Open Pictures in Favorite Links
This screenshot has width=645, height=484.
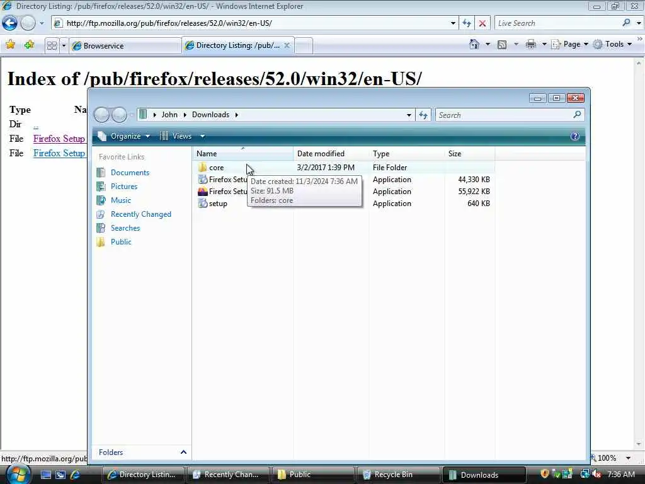(x=124, y=187)
